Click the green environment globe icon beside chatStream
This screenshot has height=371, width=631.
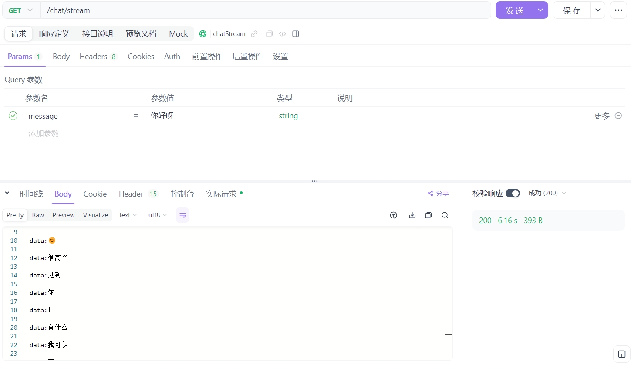click(x=202, y=33)
